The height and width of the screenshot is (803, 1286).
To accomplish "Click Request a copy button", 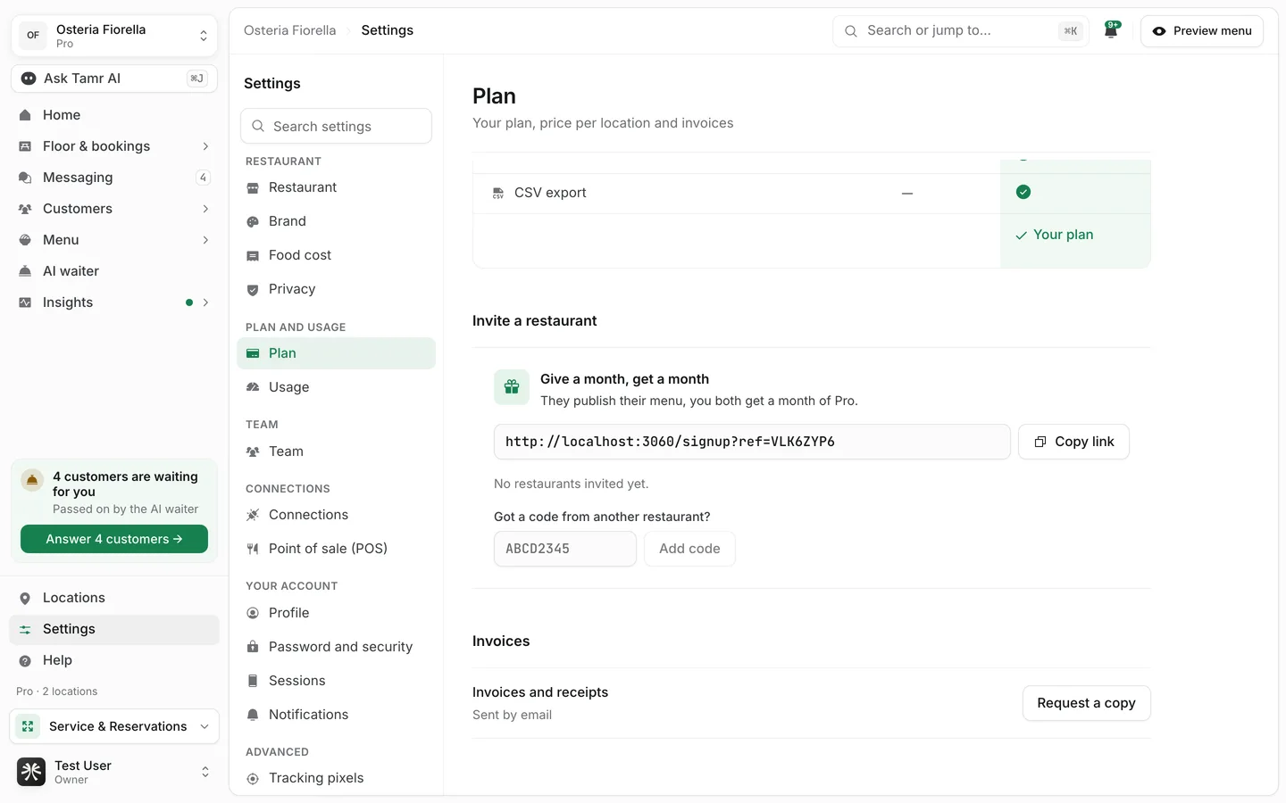I will 1086,703.
